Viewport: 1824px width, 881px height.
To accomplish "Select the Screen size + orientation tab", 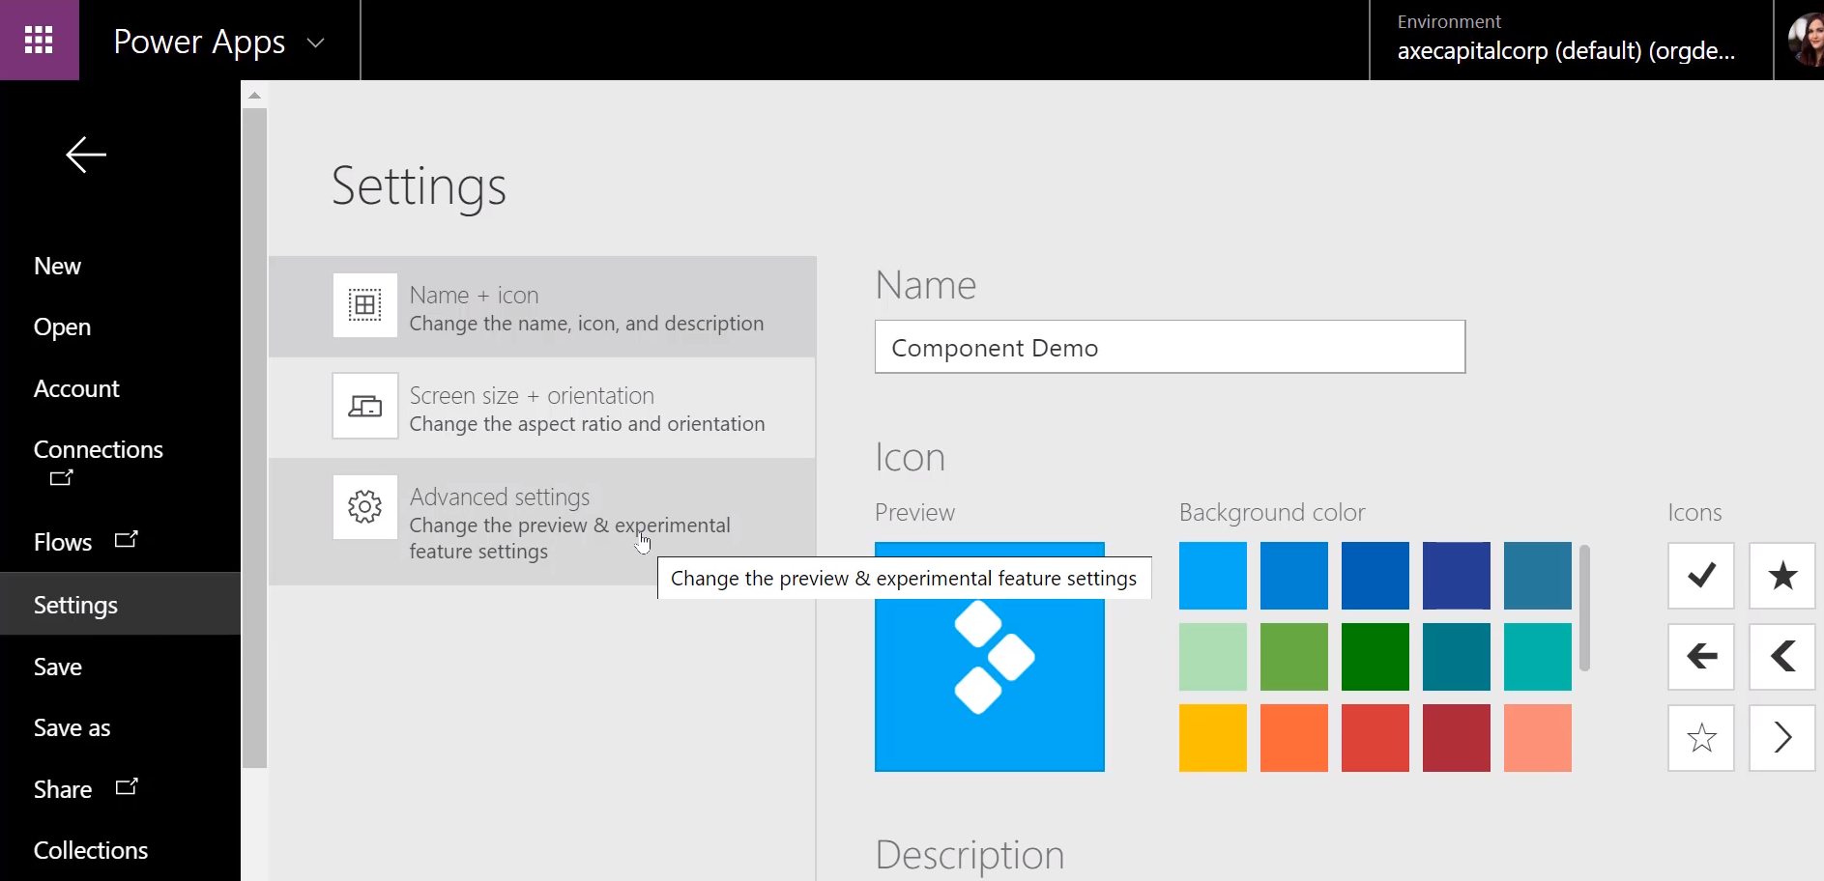I will [x=542, y=408].
